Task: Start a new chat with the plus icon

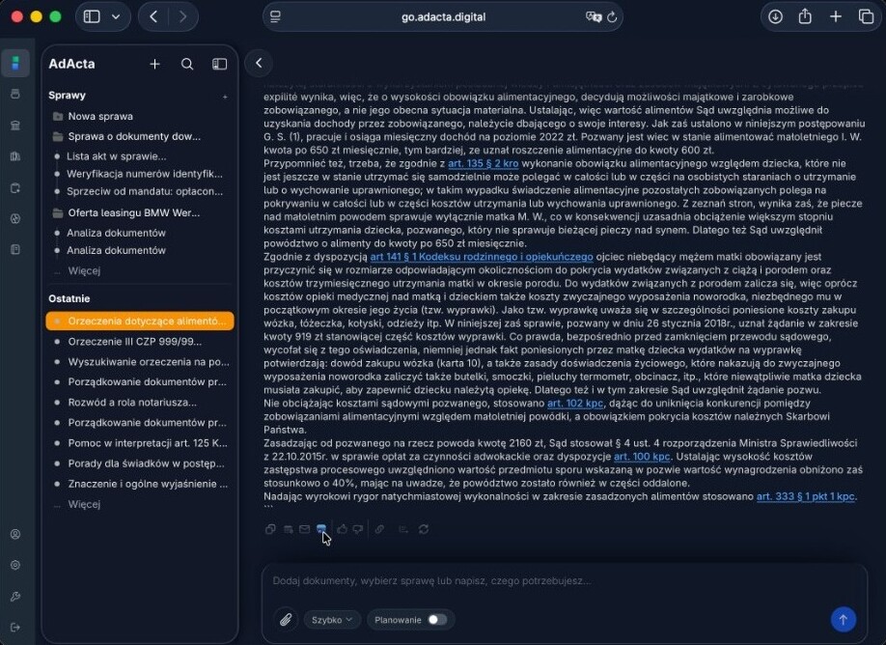Action: (154, 64)
